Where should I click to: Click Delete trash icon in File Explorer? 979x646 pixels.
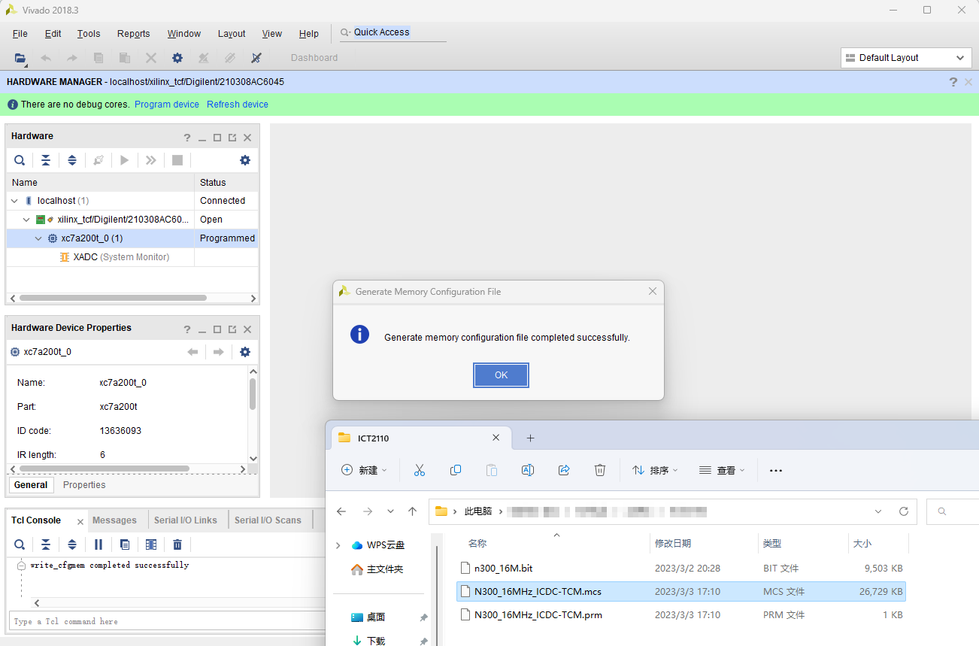coord(600,470)
